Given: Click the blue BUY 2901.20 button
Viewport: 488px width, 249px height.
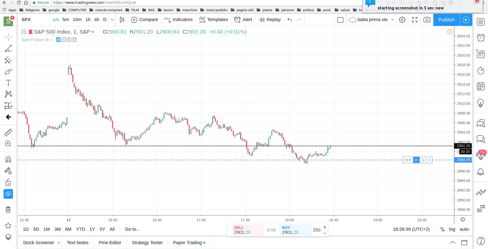Looking at the screenshot, I should 295,230.
